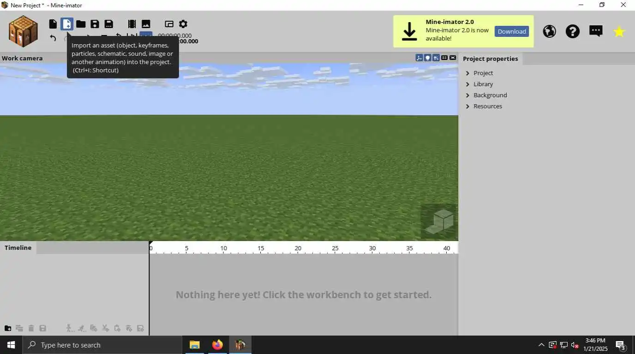Undo the last action with the arrow icon
Viewport: 635px width, 354px height.
pos(53,38)
